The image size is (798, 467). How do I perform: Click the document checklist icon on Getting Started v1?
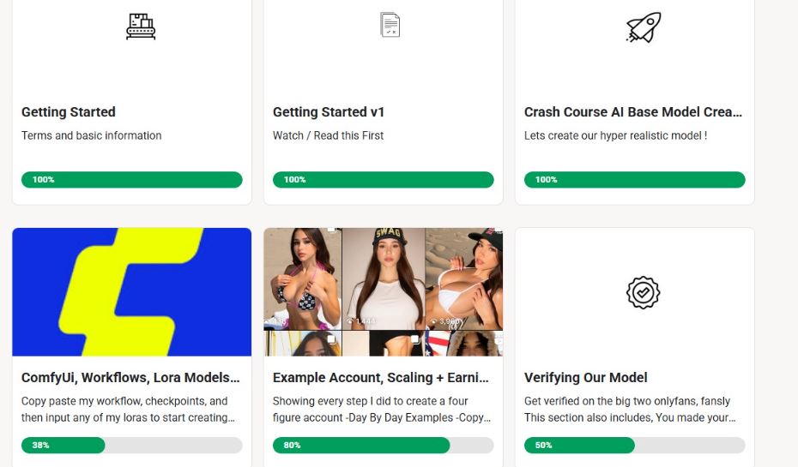coord(390,25)
